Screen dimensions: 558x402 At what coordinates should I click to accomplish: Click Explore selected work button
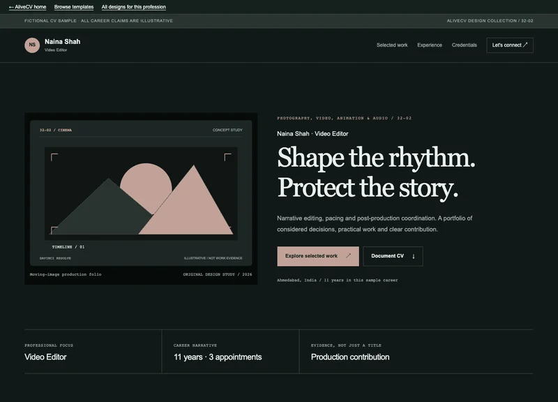point(318,256)
